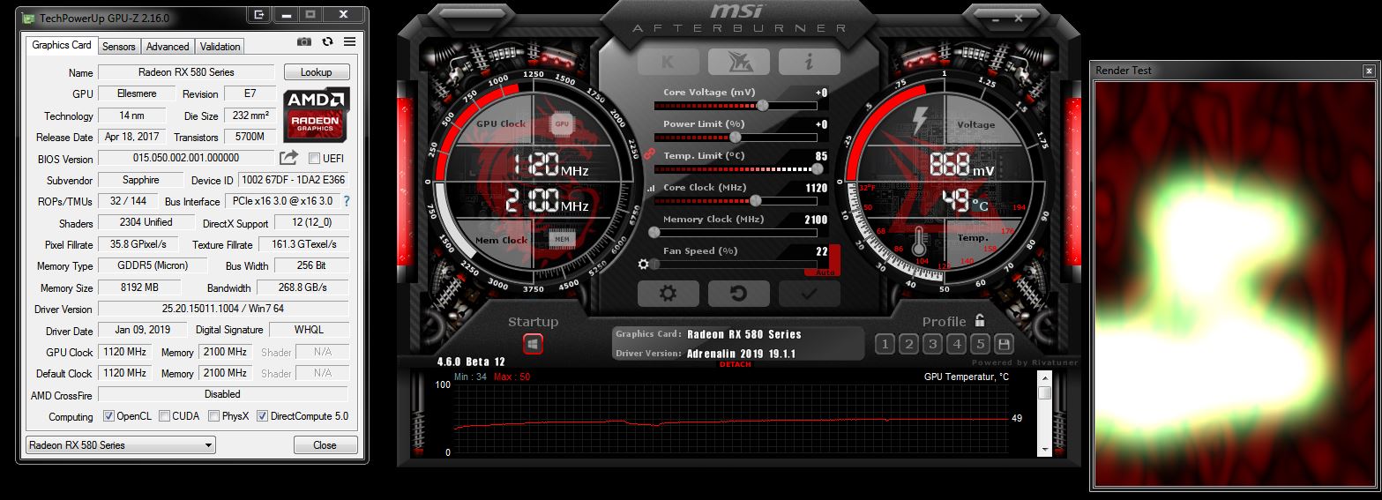Open the Radeon RX 580 Series GPU dropdown
The image size is (1382, 500).
(x=120, y=445)
